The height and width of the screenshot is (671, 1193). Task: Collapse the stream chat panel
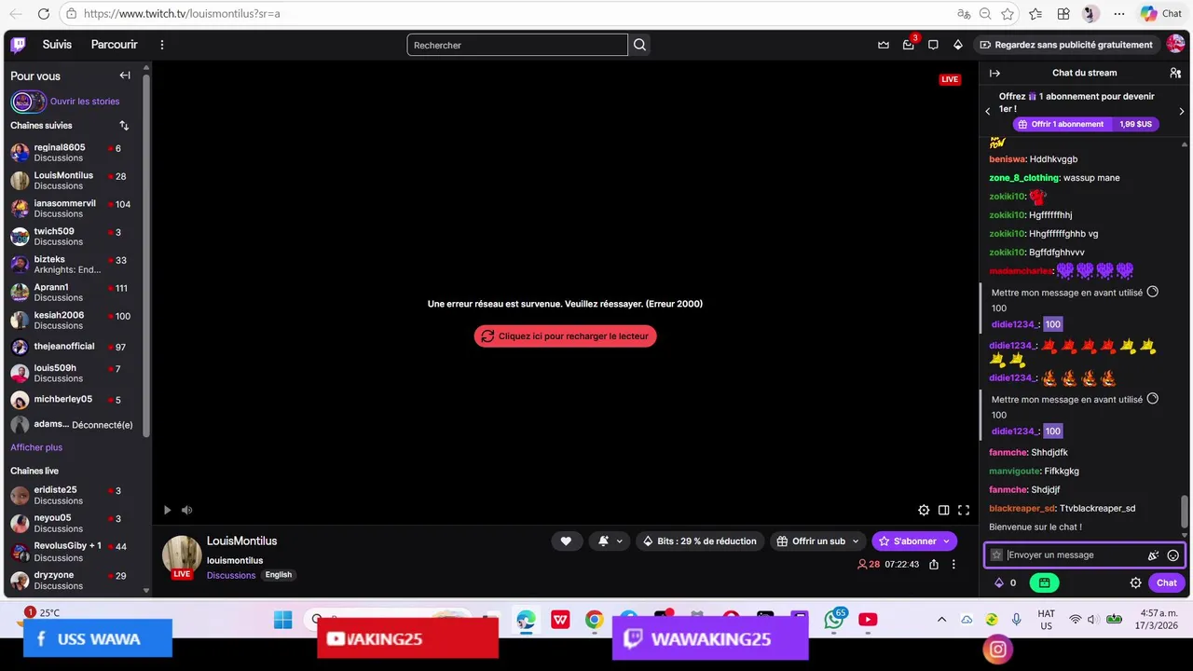994,73
